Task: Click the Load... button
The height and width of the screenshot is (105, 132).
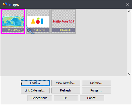Action: (x=35, y=83)
